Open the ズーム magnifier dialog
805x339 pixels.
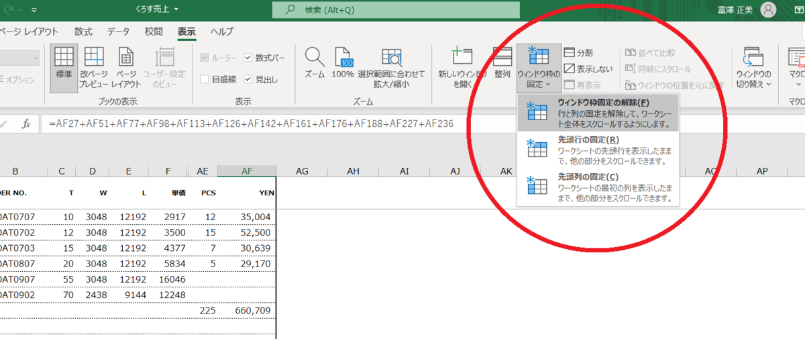[315, 64]
